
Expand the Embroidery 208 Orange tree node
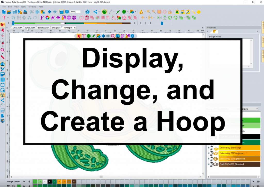[208, 147]
